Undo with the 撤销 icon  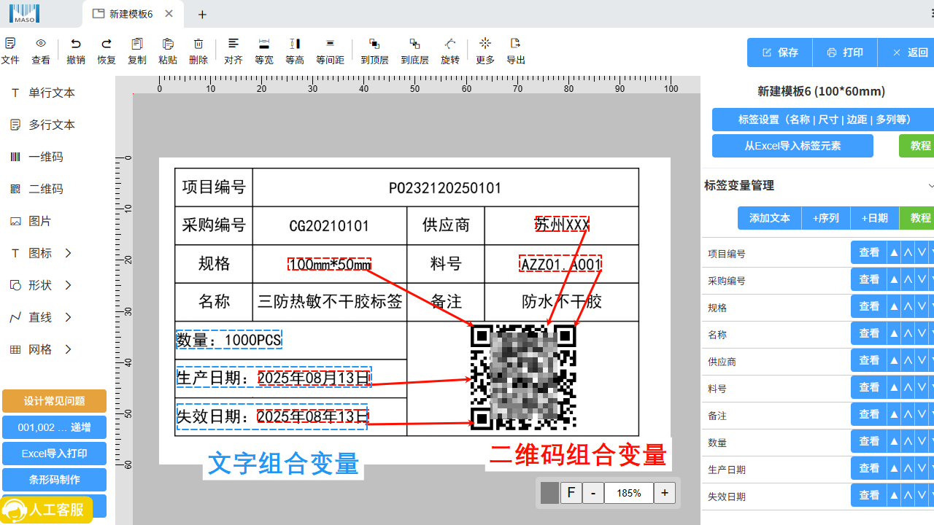tap(76, 44)
